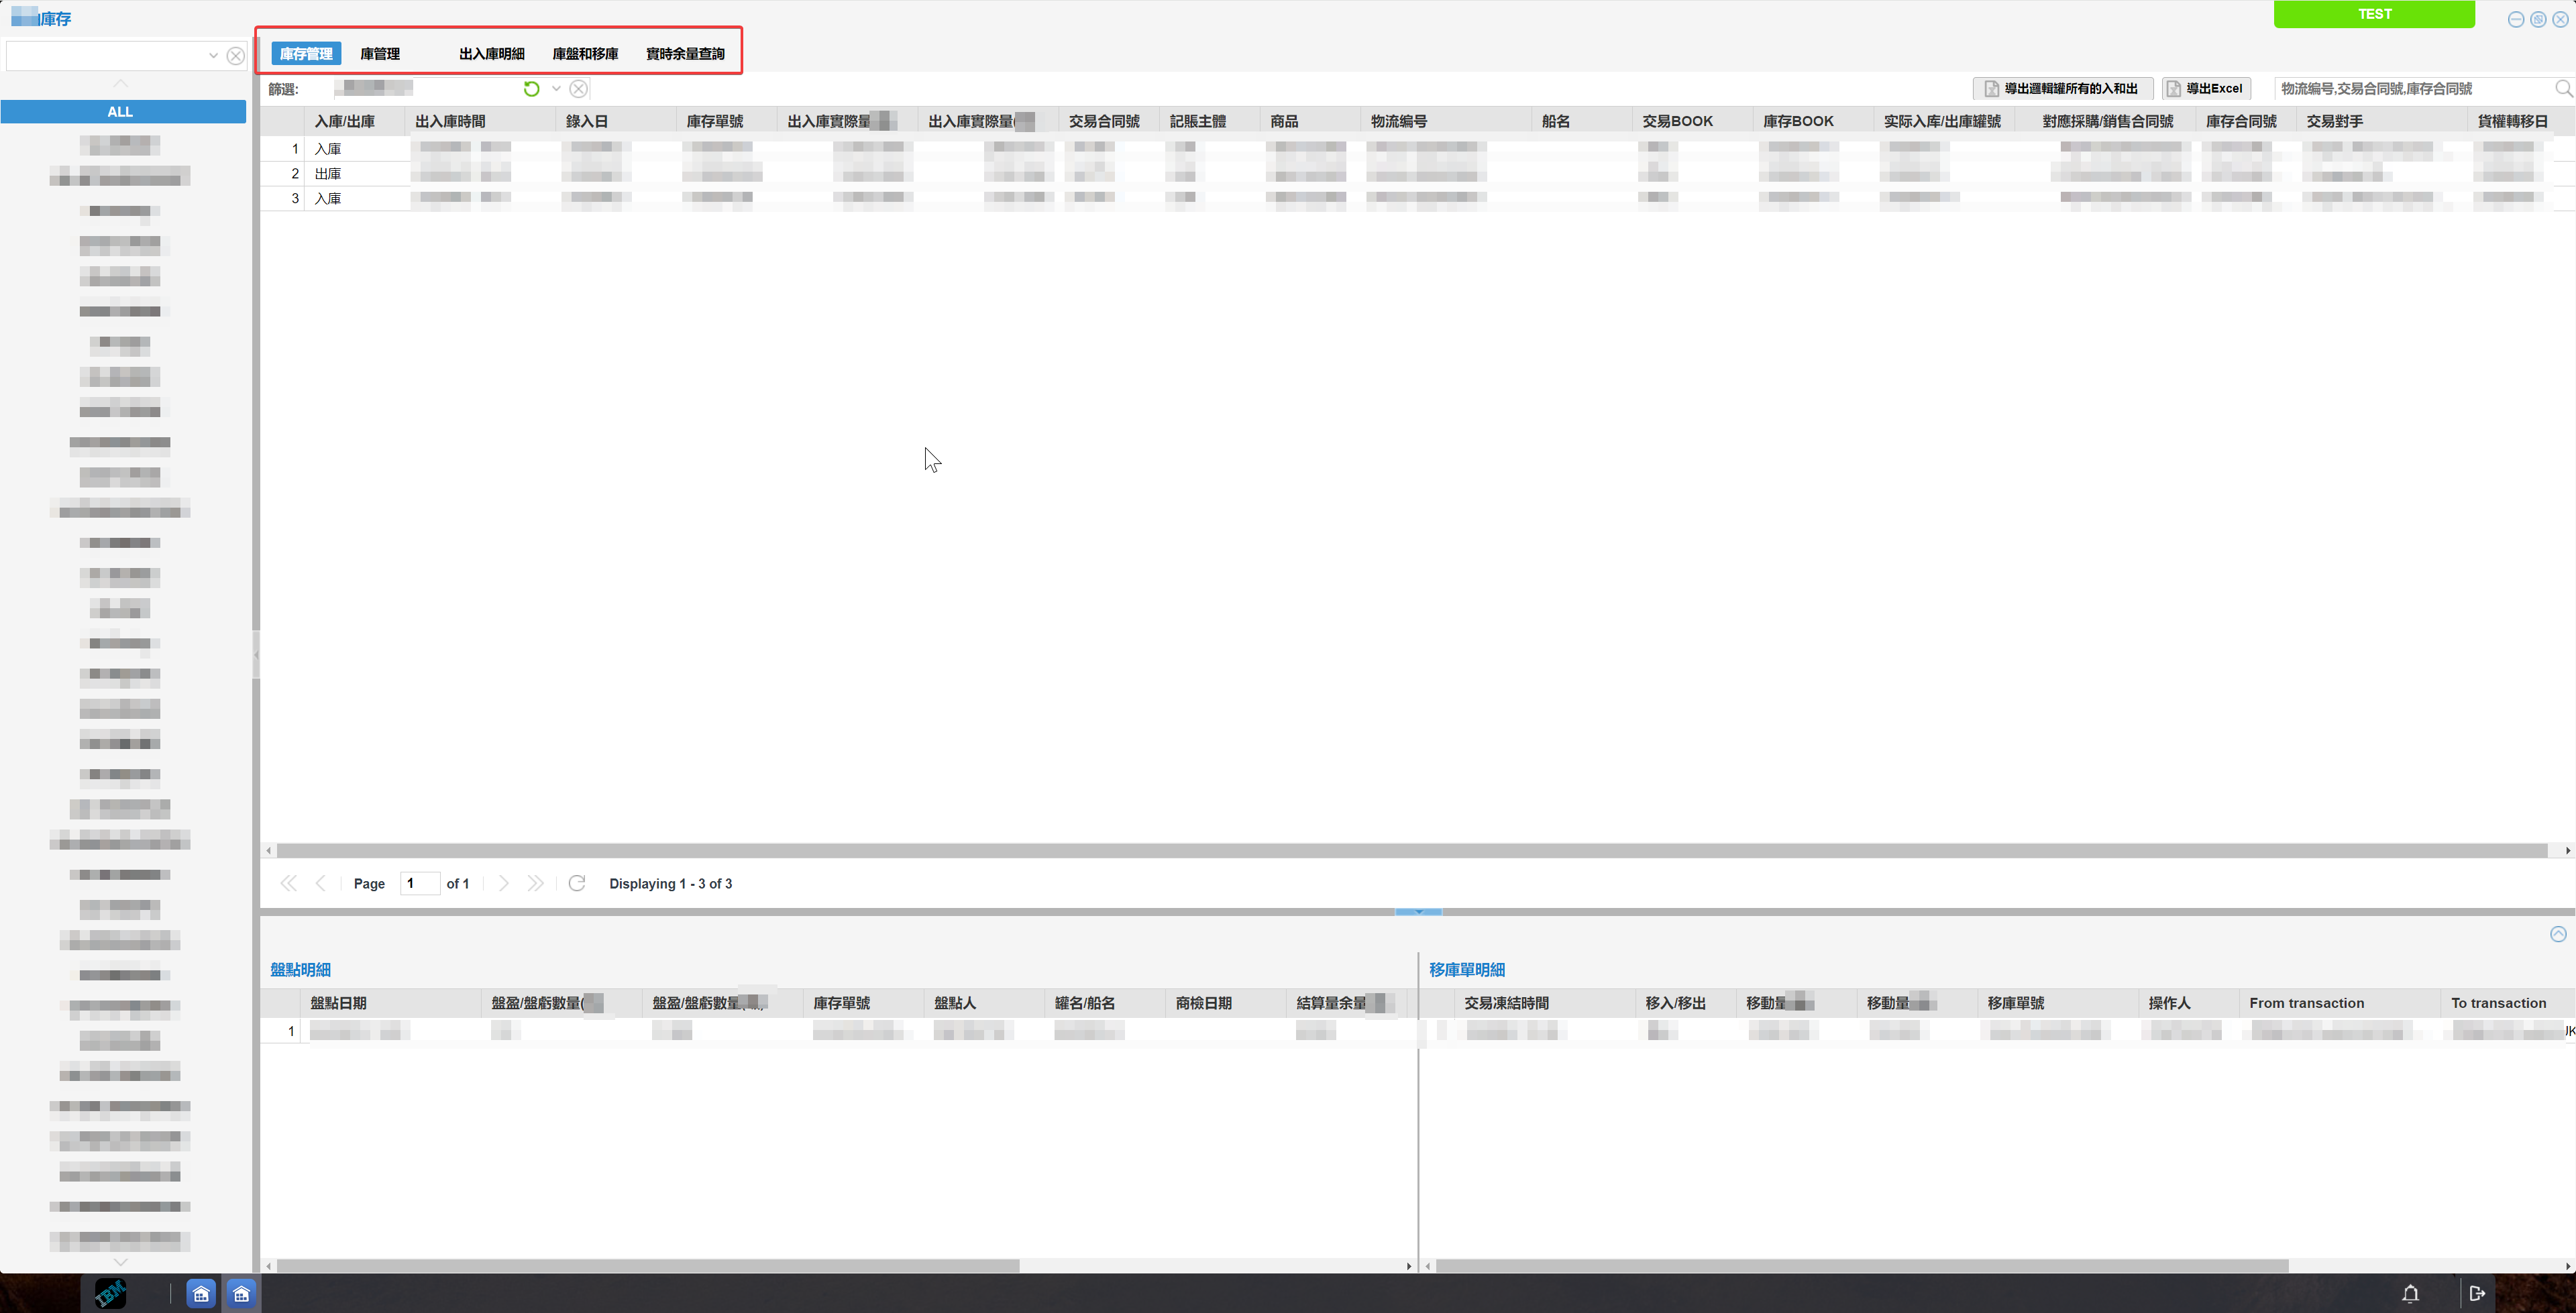This screenshot has height=1313, width=2576.
Task: Open the 出入庫明細 tab
Action: tap(492, 54)
